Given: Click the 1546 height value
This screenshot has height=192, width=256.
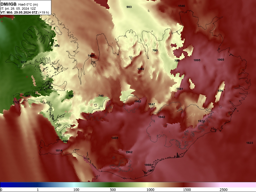Looking at the screenshot, I should [x=182, y=6].
